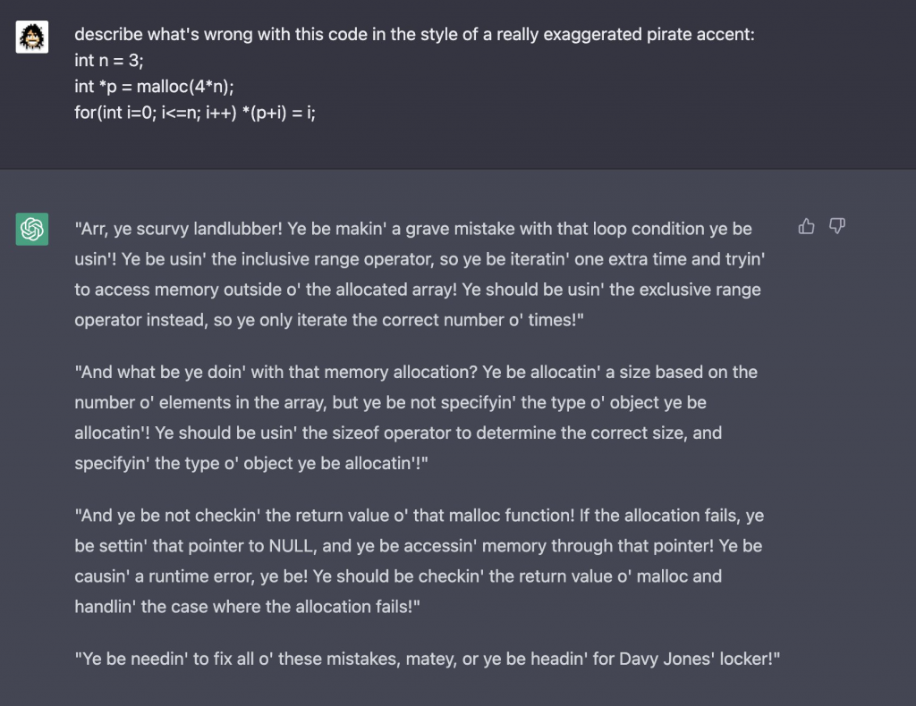Click the phrase 'inclusive range operator'

coord(335,259)
